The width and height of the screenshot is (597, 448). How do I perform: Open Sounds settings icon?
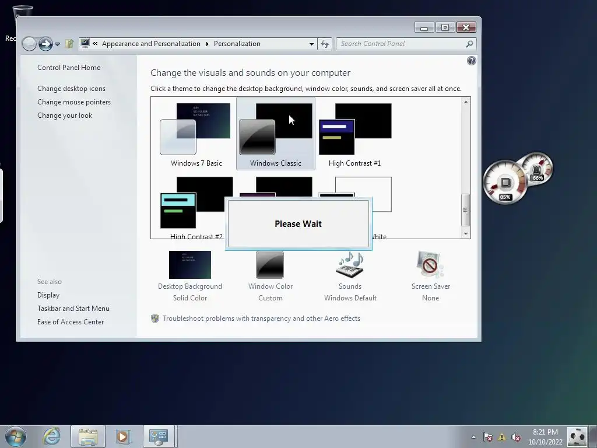pyautogui.click(x=350, y=265)
